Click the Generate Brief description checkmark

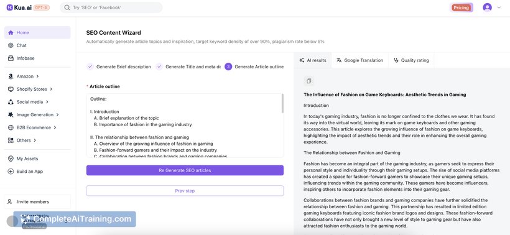point(90,67)
